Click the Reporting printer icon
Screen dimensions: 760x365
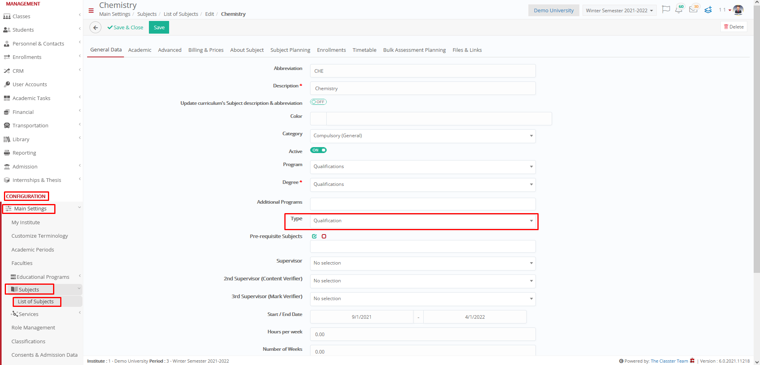[7, 153]
